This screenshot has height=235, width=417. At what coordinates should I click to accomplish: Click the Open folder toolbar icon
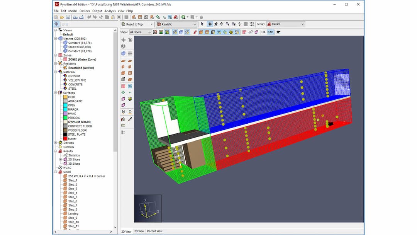62,17
